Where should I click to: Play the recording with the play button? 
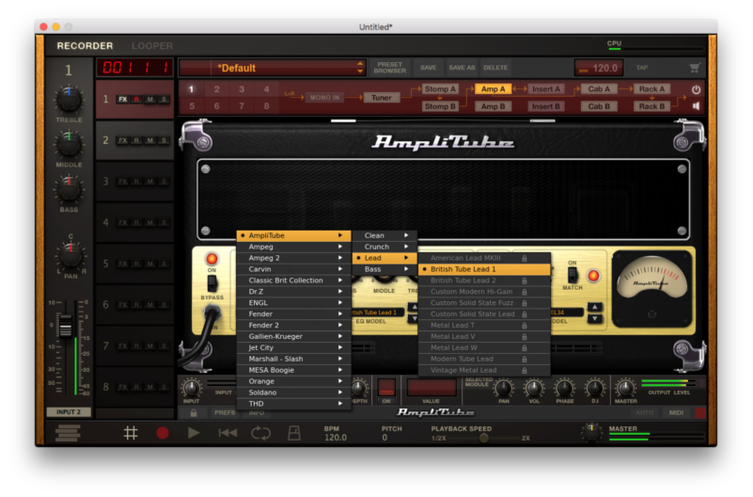click(x=194, y=433)
